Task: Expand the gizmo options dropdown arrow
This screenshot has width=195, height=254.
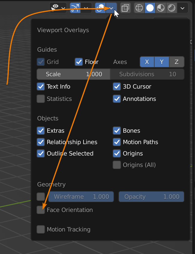Action: pyautogui.click(x=86, y=8)
